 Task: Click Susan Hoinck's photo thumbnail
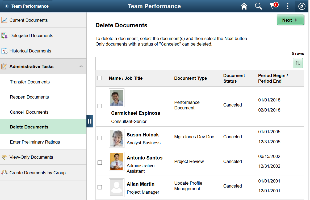[x=117, y=138]
